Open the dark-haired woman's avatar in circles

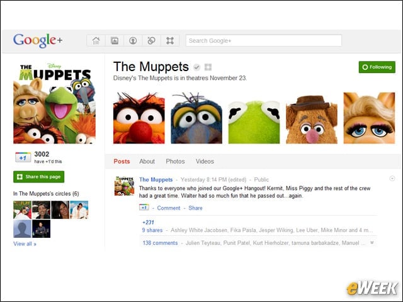[x=60, y=210]
